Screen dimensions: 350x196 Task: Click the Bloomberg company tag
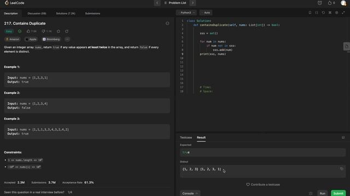51,39
